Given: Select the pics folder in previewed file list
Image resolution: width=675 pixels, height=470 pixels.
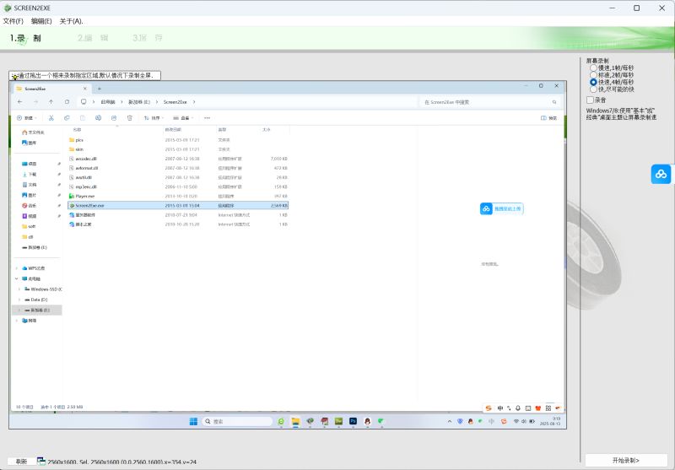Looking at the screenshot, I should tap(178, 140).
